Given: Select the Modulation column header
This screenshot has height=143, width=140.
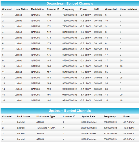Looking at the screenshot, I should [37, 9].
